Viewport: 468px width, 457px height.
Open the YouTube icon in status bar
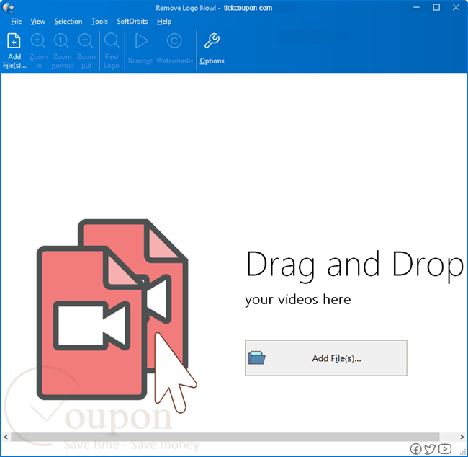[445, 448]
